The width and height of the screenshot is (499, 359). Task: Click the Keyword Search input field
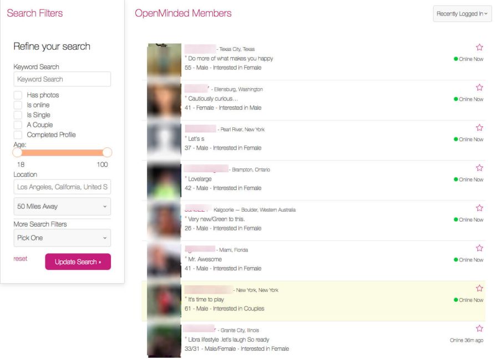point(62,79)
